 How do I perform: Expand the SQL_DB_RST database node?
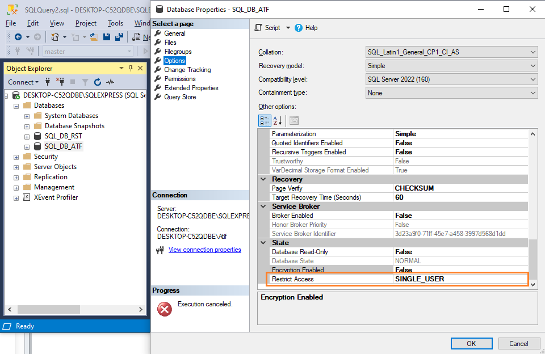[x=27, y=137]
